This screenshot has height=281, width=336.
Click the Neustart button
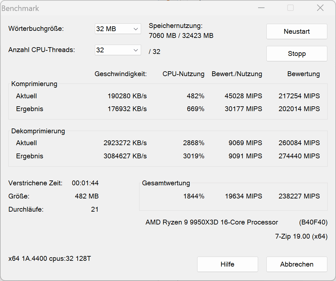[x=297, y=31]
